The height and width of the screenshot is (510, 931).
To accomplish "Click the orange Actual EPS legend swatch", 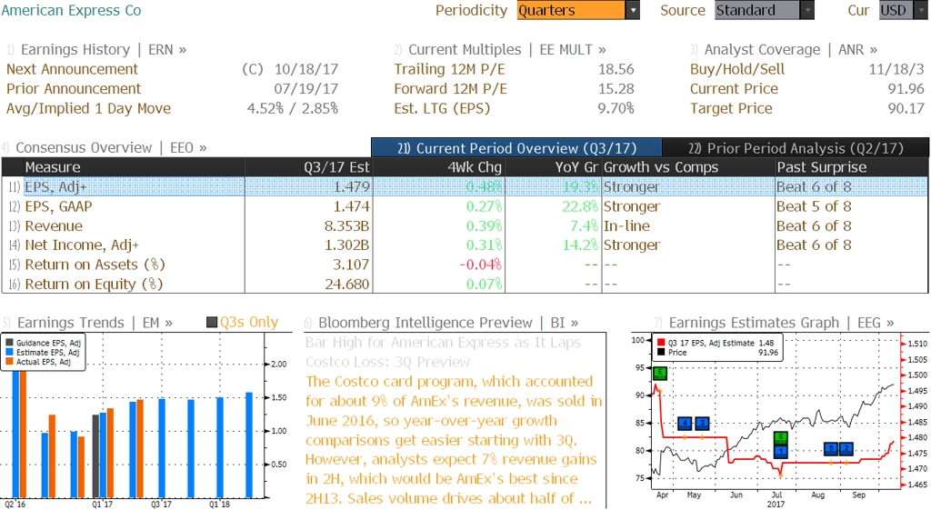I will pos(9,362).
